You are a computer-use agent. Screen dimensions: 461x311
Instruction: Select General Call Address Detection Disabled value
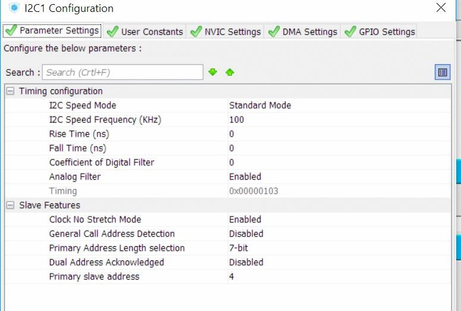(246, 234)
